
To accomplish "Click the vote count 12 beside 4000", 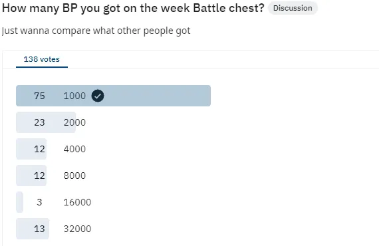I will coord(39,149).
